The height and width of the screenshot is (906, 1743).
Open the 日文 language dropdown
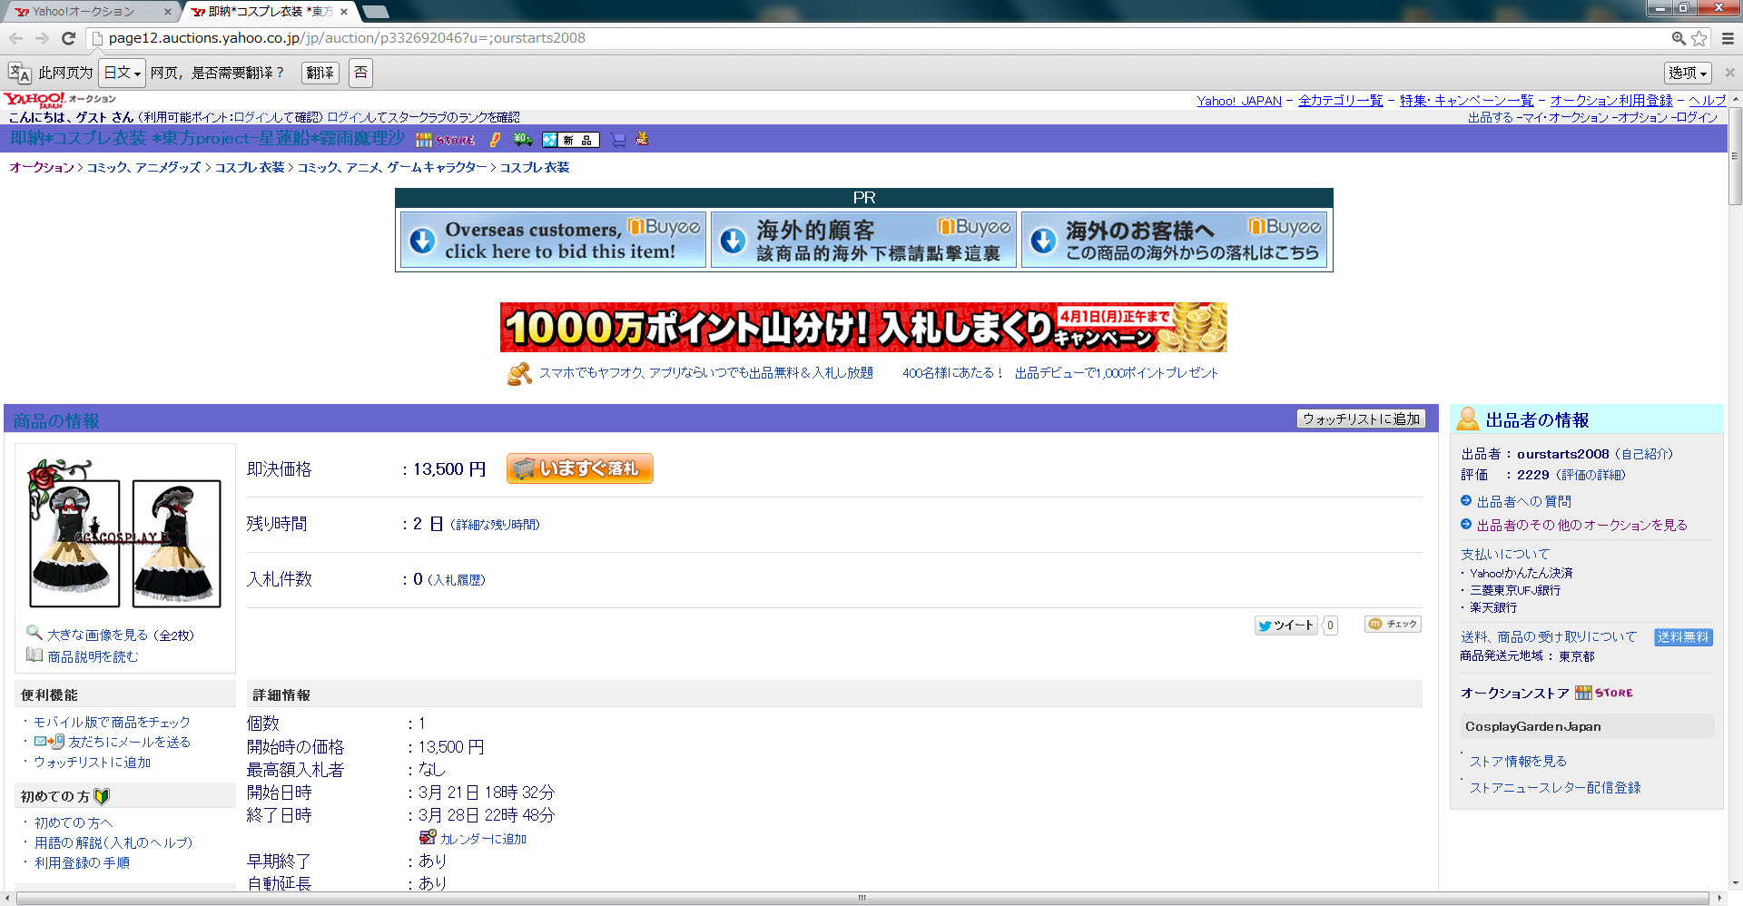point(122,73)
